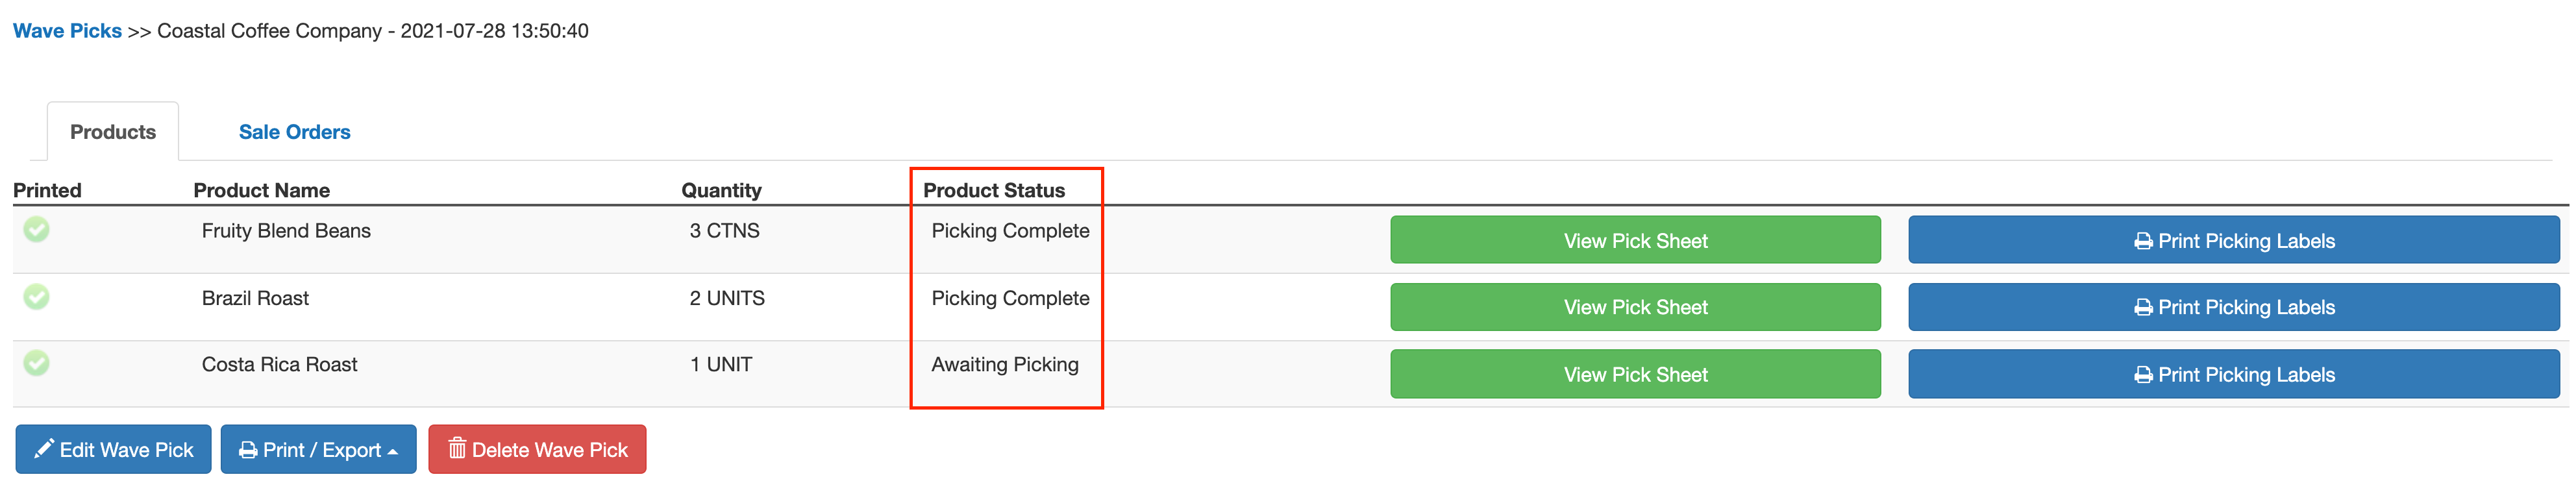
Task: Click the pencil icon on Edit Wave Pick
Action: 43,449
